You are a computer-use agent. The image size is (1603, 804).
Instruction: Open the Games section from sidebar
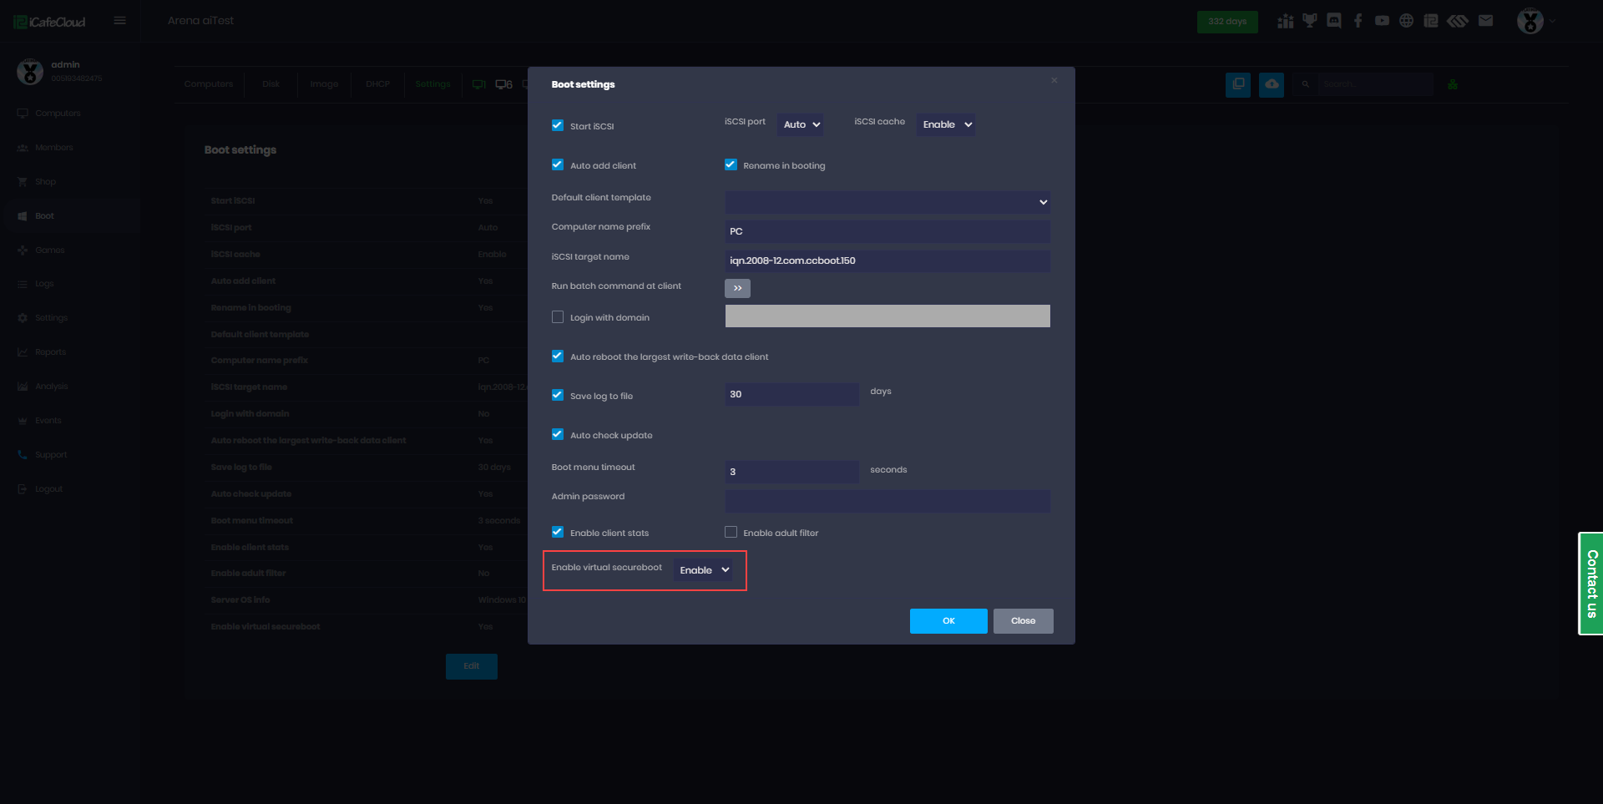coord(49,250)
